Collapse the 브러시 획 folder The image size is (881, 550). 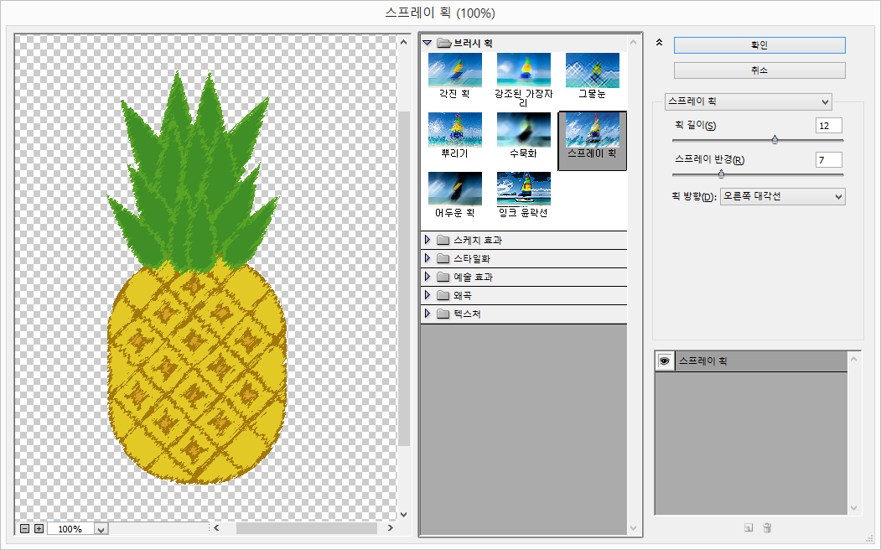(x=427, y=42)
